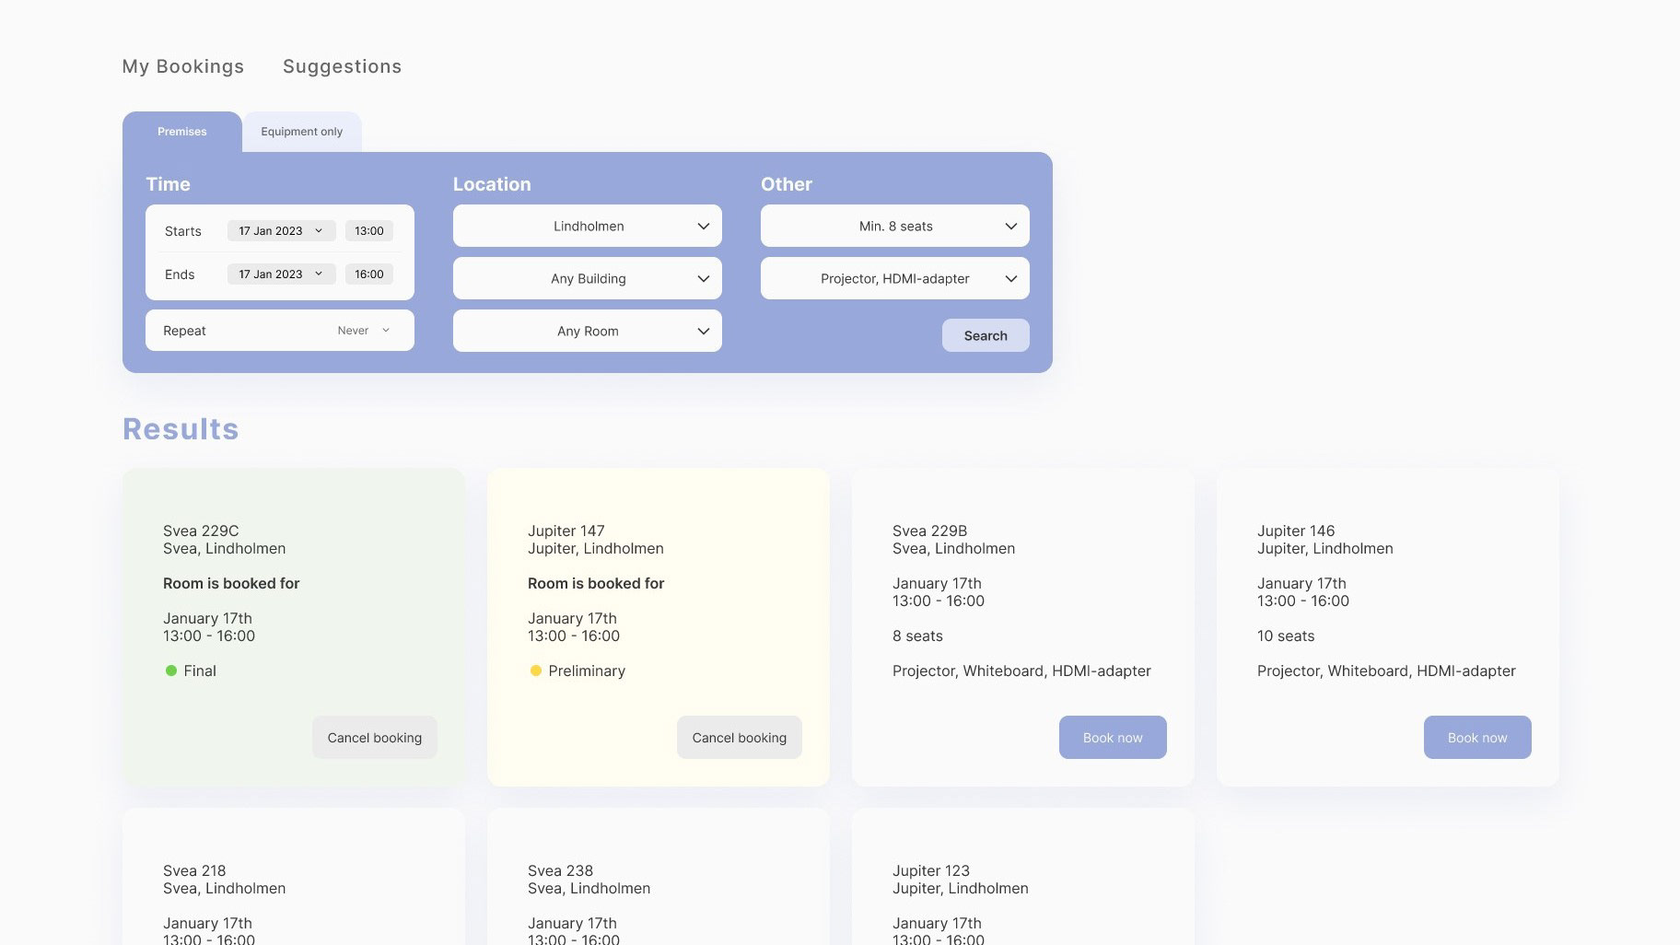1680x945 pixels.
Task: Click the Time section heading
Action: (168, 184)
